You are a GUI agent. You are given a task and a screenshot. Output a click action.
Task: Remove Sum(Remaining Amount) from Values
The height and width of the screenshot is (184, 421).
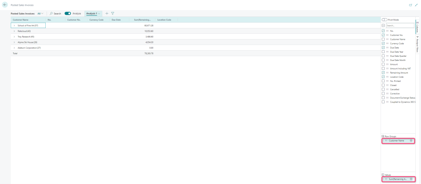(411, 179)
